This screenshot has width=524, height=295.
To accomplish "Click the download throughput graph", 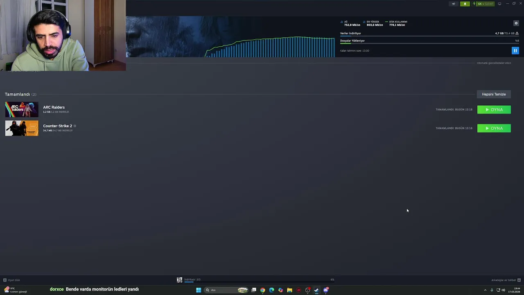I will click(x=270, y=47).
